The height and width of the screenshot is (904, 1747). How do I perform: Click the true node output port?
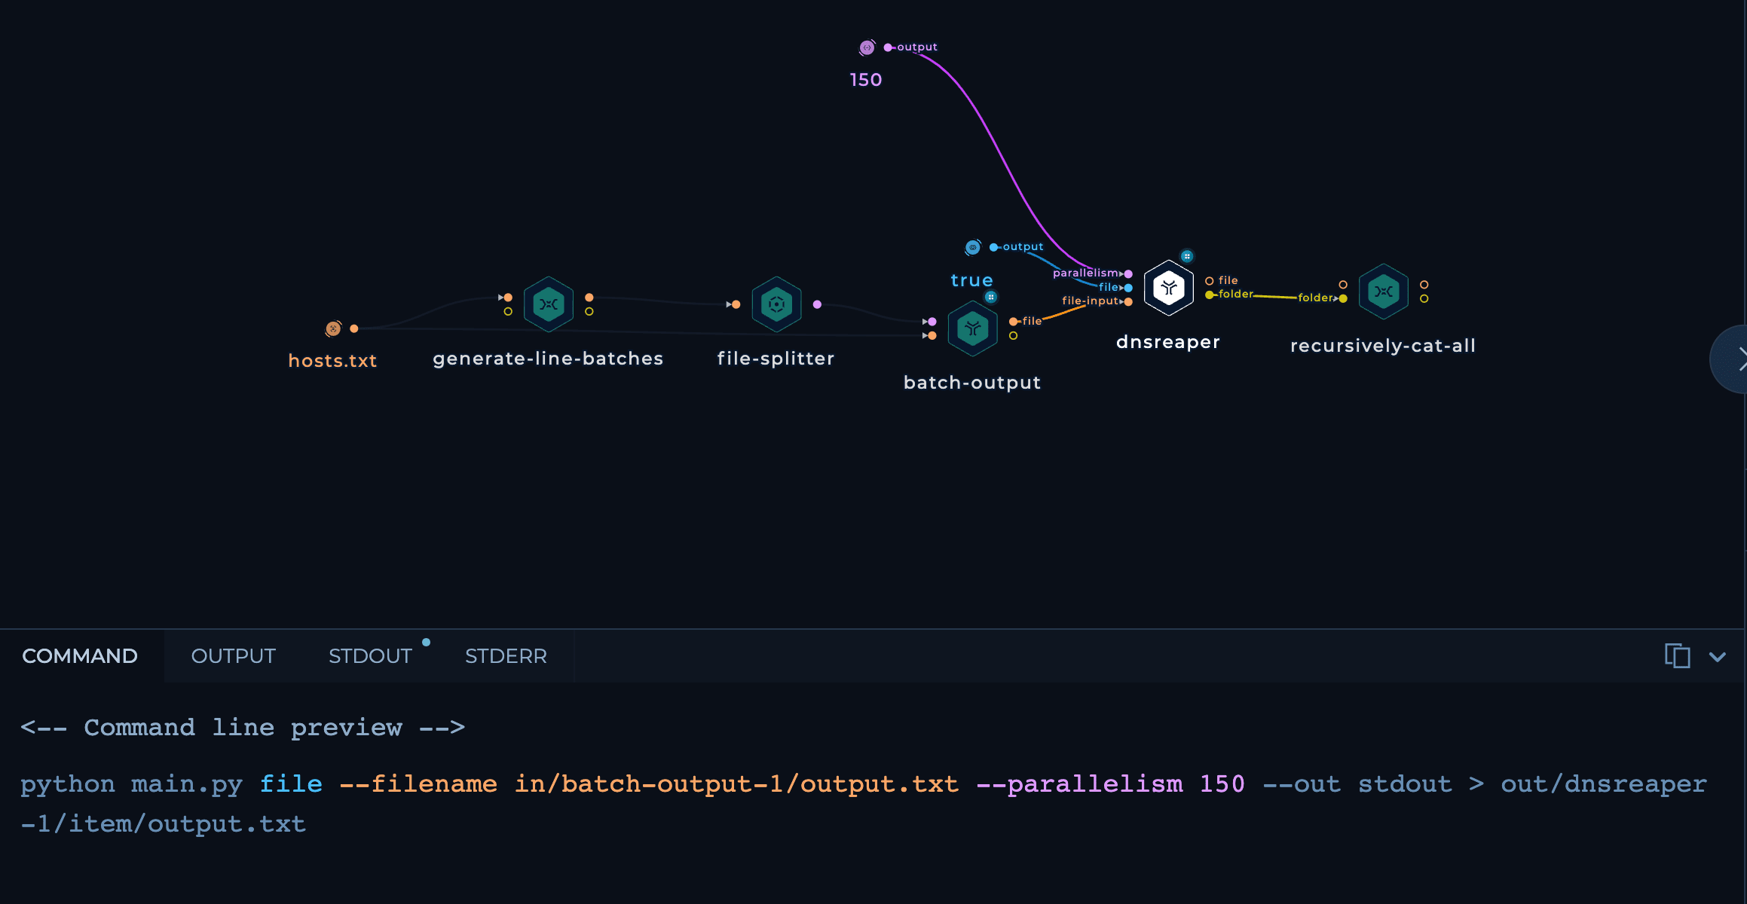993,247
